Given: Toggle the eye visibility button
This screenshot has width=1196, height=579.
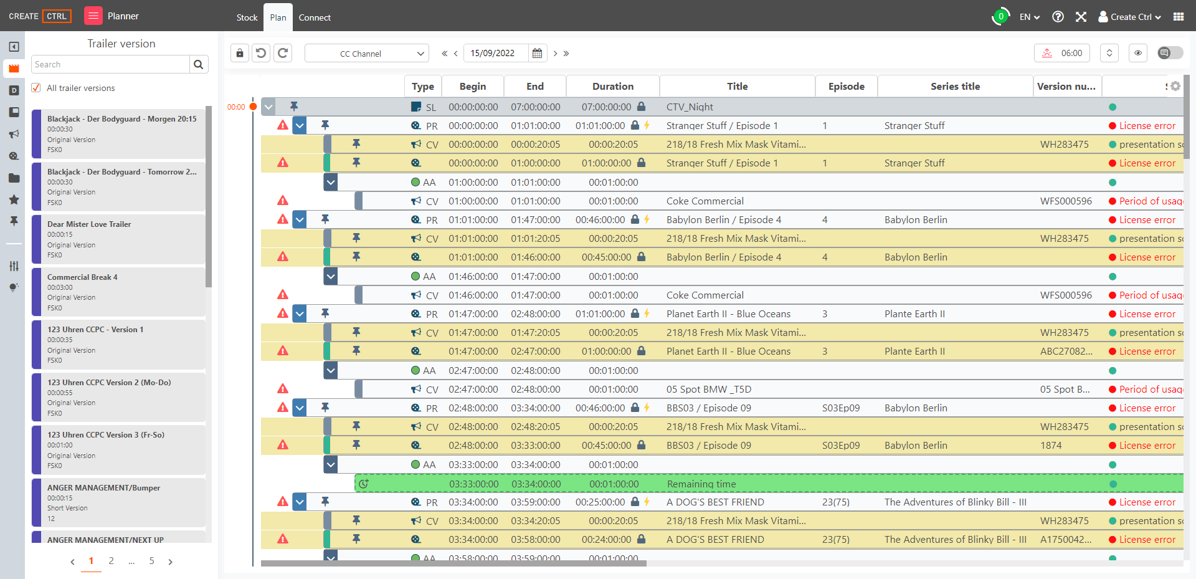Looking at the screenshot, I should pos(1138,53).
